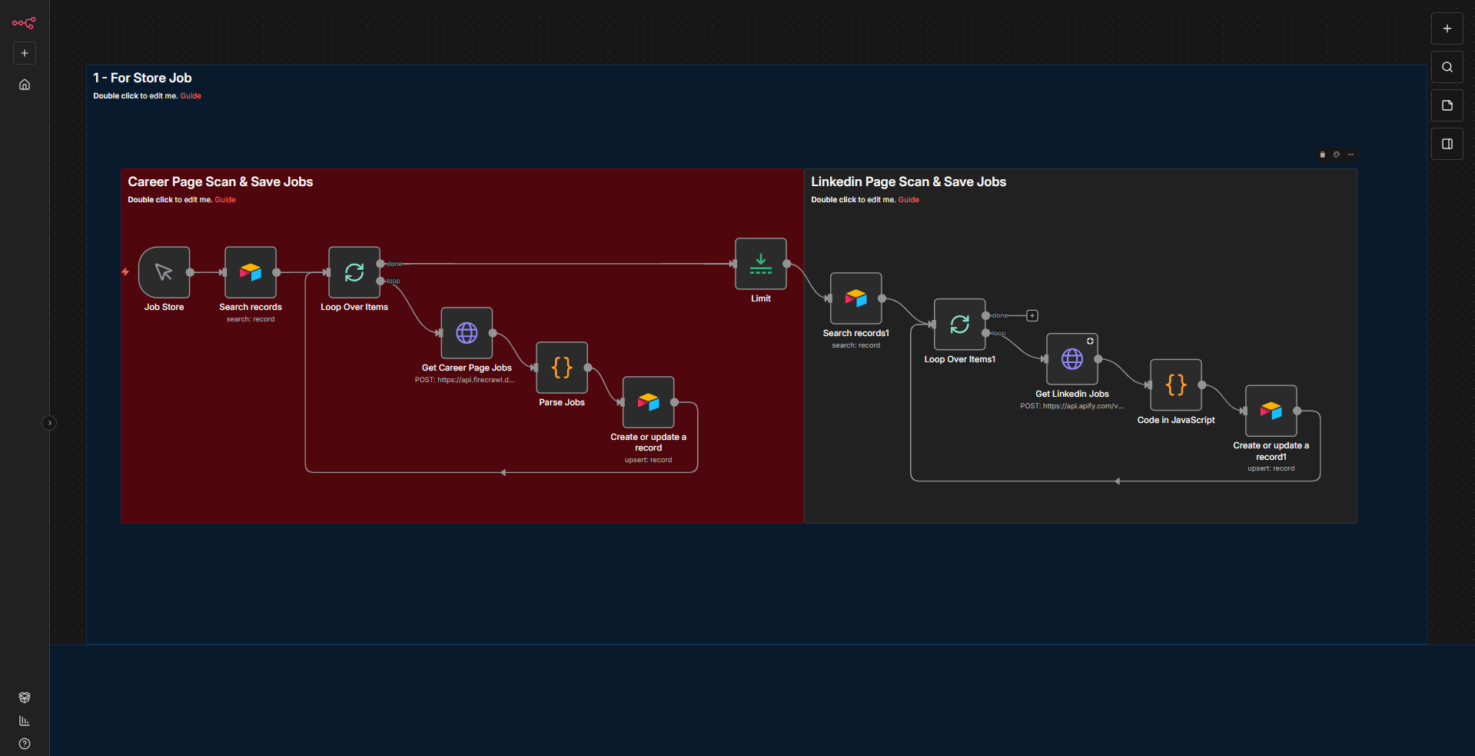Viewport: 1475px width, 756px height.
Task: Click the Loop Over Items loop node
Action: pos(354,272)
